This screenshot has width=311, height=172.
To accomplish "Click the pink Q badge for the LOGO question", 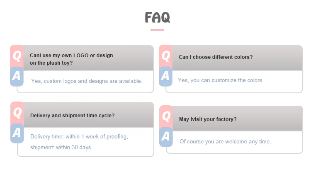I will point(17,56).
